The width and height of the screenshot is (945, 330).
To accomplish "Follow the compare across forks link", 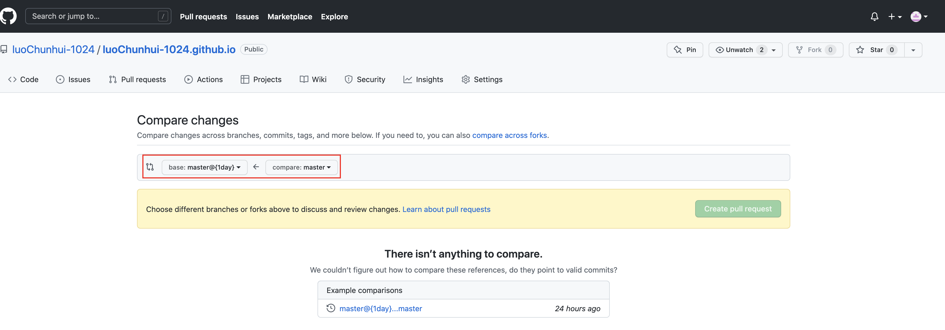I will (x=510, y=135).
